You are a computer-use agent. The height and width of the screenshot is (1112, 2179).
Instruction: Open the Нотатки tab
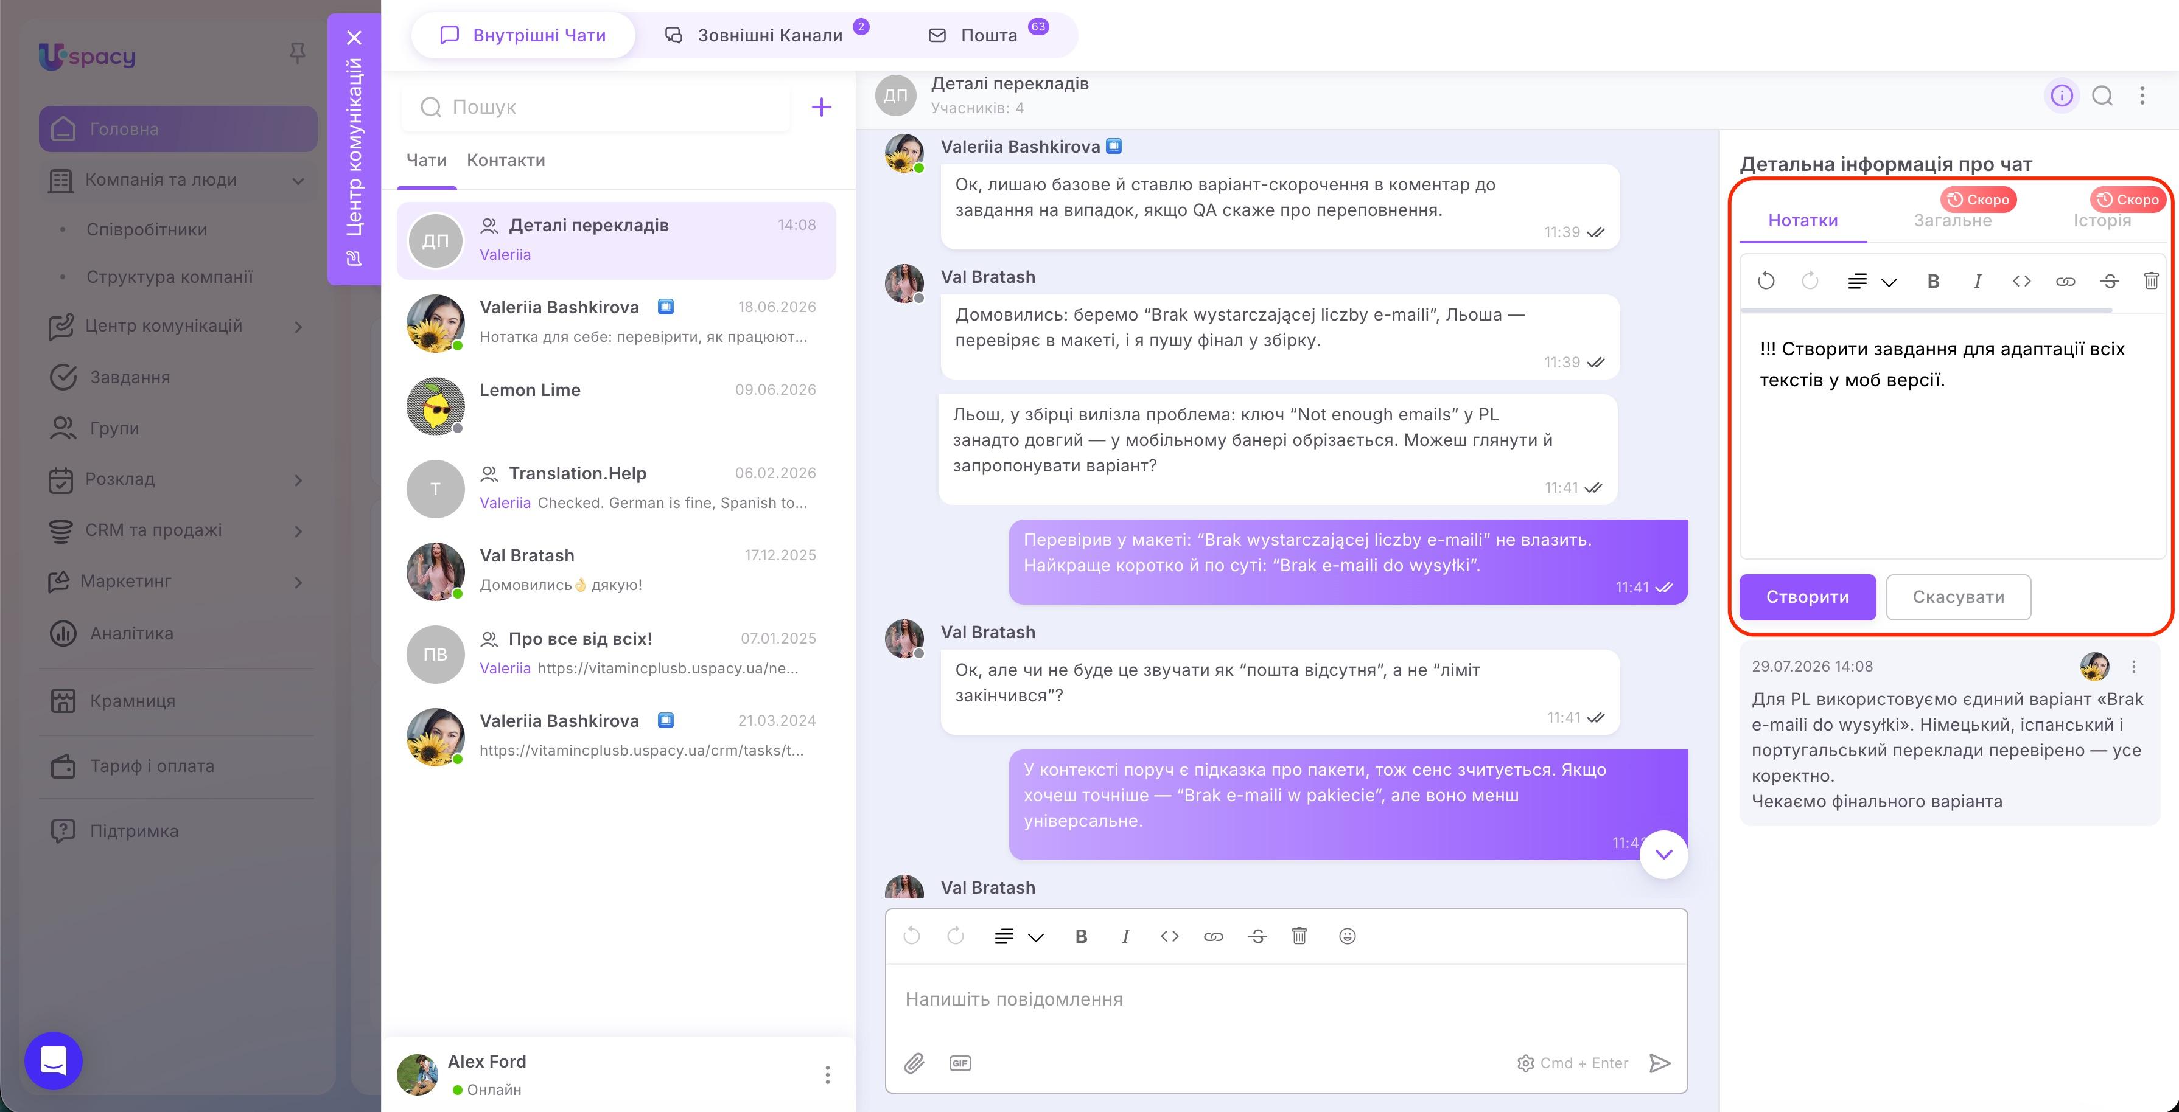coord(1803,221)
